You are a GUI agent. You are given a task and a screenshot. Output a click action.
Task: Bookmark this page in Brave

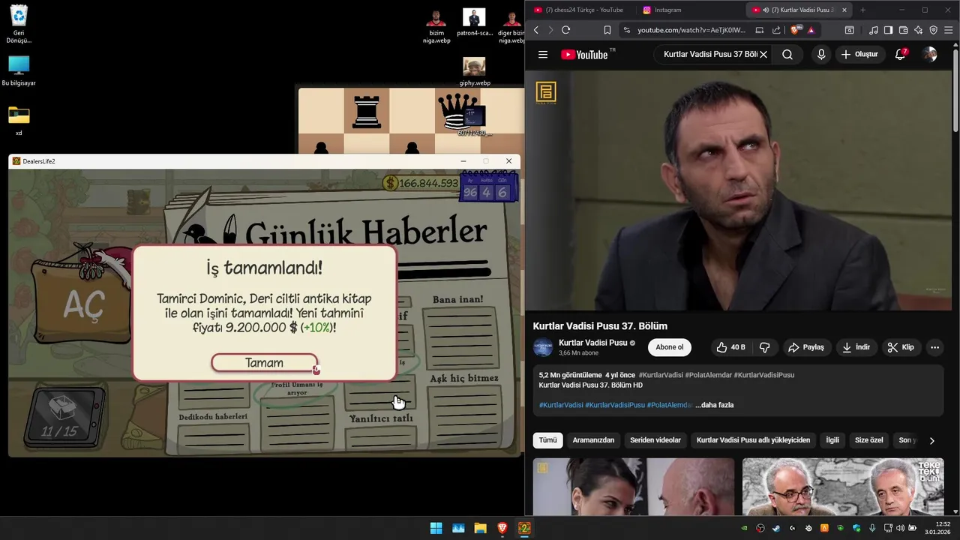point(607,30)
